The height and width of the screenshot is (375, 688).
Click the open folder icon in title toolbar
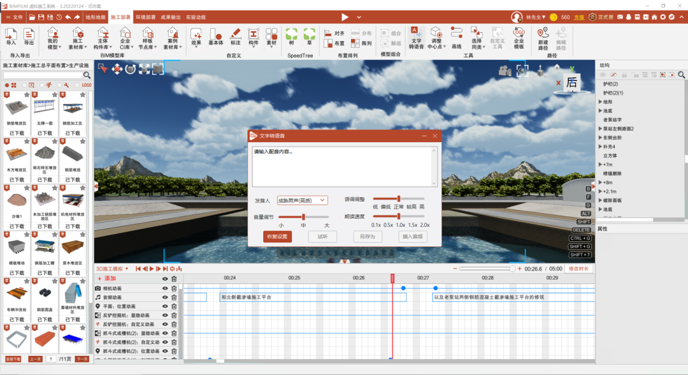32,17
